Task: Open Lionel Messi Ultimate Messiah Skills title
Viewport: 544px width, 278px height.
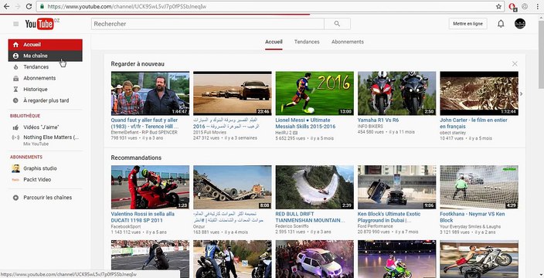Action: (x=305, y=123)
